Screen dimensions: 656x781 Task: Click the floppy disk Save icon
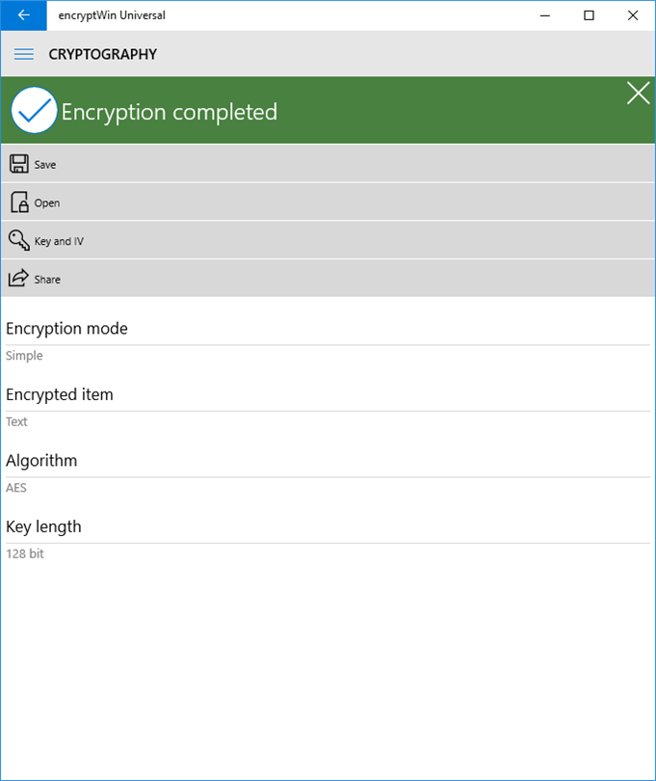coord(19,164)
